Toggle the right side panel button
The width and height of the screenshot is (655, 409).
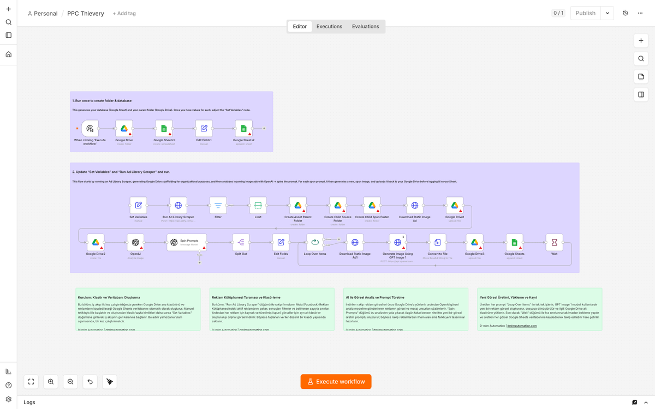click(641, 95)
